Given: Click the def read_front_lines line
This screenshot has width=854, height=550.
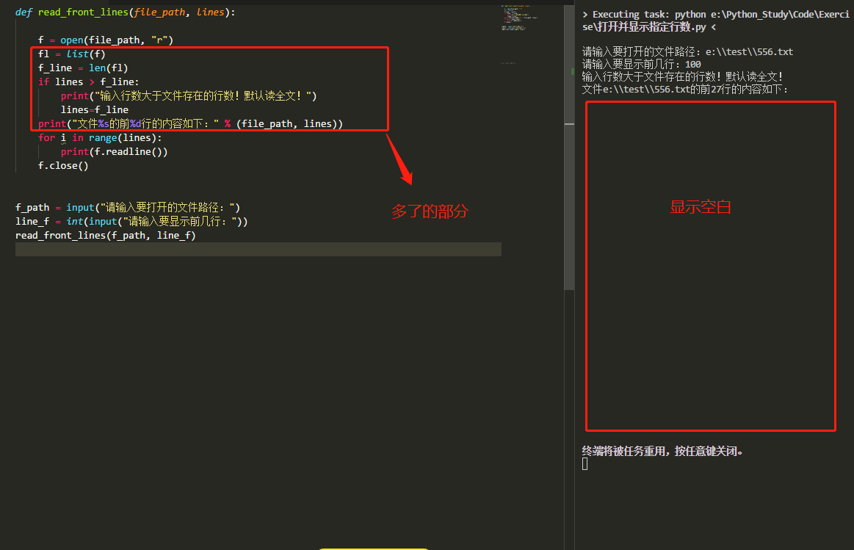Looking at the screenshot, I should click(x=125, y=12).
